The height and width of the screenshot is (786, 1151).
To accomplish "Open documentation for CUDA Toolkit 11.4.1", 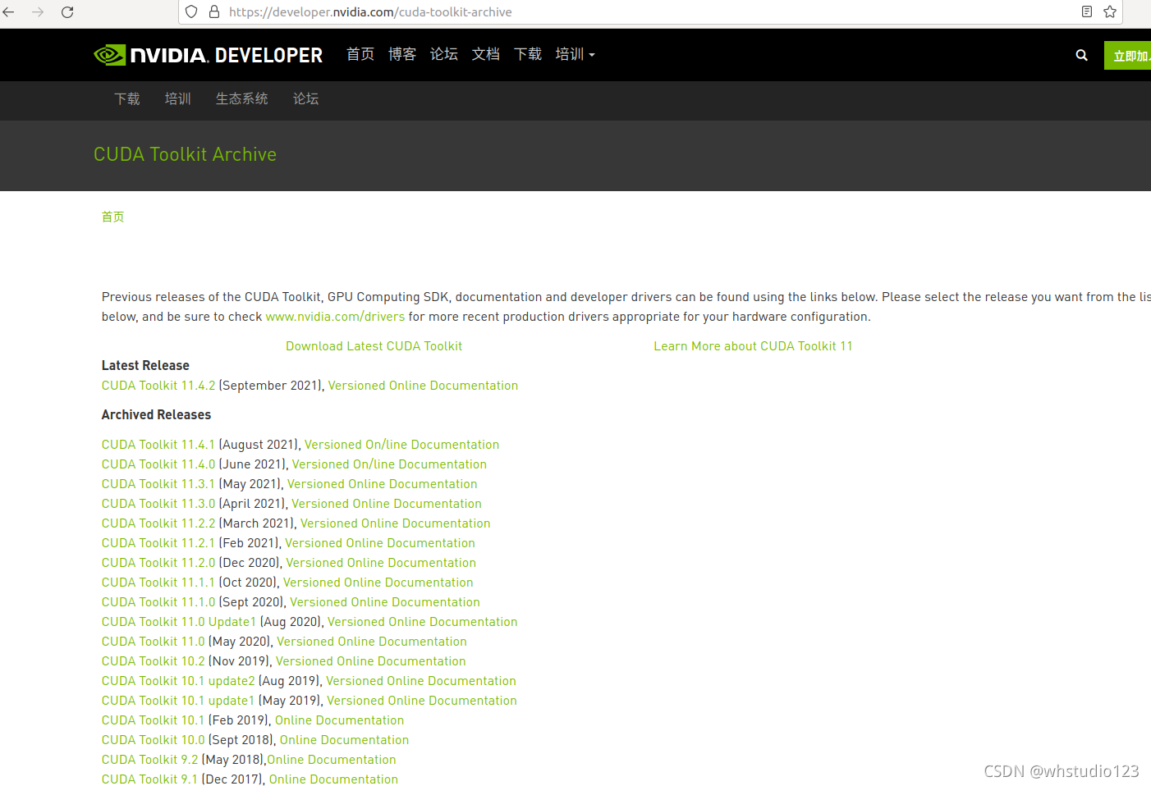I will tap(401, 445).
